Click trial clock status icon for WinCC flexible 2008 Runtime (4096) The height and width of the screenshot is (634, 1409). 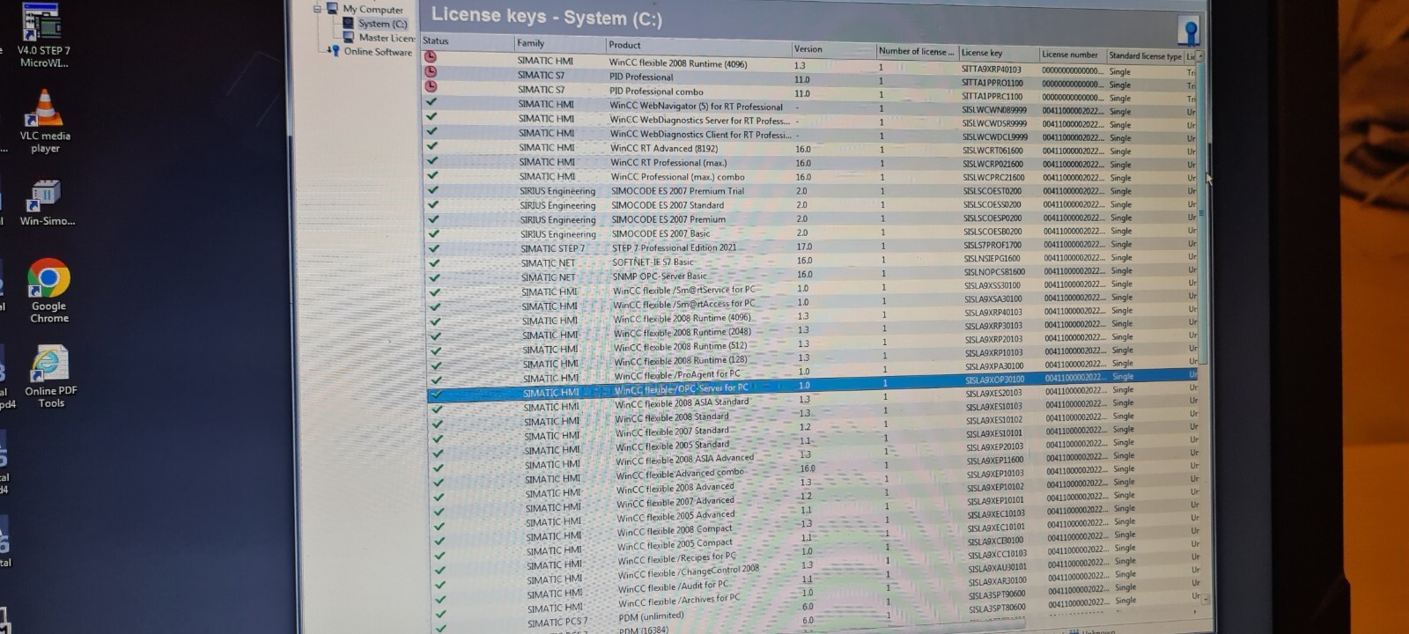pos(430,57)
